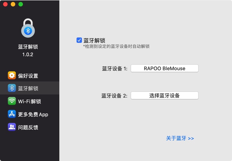Click RAPOO BleMouse device button
This screenshot has width=232, height=161.
coord(164,68)
